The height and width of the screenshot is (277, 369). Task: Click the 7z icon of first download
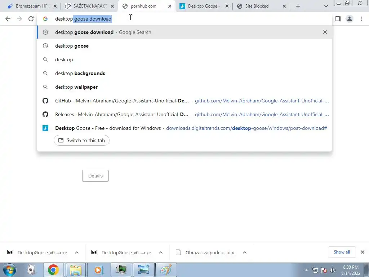(10, 252)
